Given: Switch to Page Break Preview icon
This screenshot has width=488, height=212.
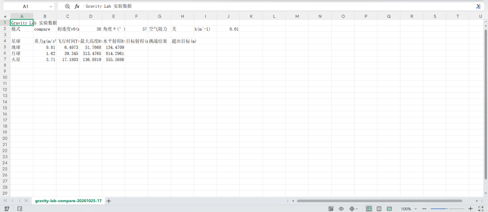Looking at the screenshot, I should tap(389, 208).
